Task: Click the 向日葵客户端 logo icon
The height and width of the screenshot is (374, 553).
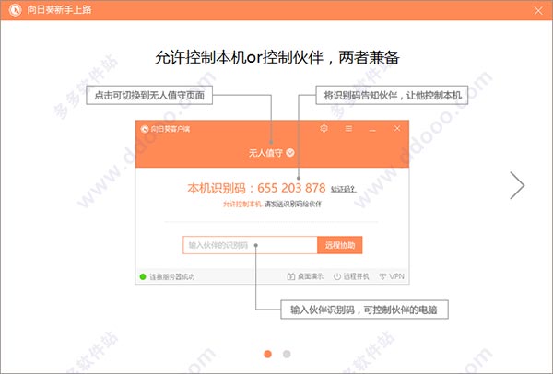Action: point(145,129)
